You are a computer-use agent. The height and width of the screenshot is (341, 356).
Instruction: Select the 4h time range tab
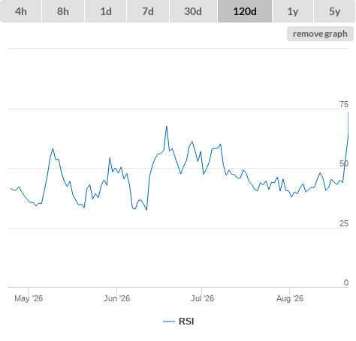(21, 11)
